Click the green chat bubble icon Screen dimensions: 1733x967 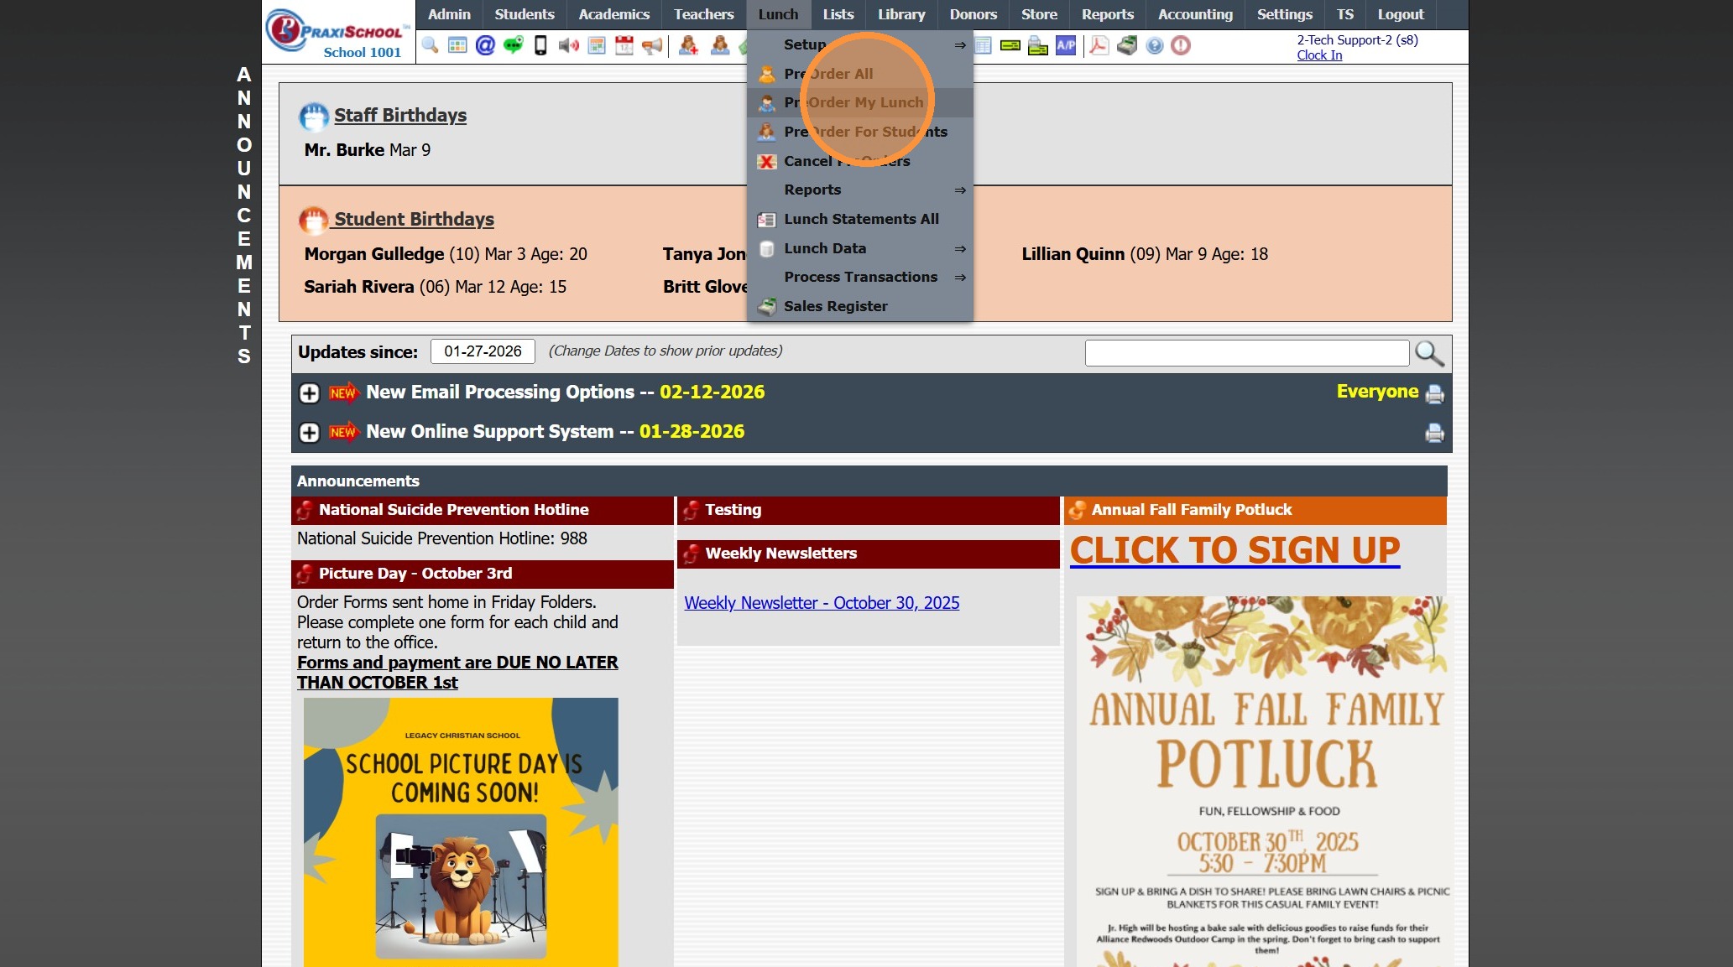click(x=513, y=45)
